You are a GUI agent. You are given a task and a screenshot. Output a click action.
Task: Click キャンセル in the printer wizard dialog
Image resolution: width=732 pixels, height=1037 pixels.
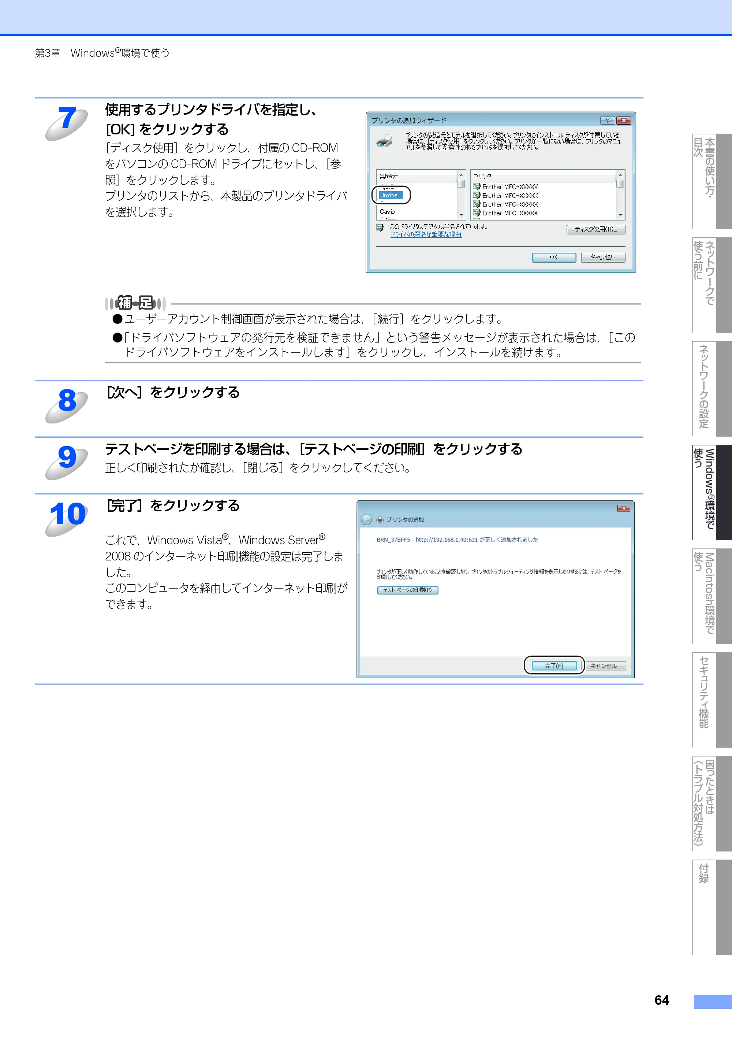pos(603,258)
